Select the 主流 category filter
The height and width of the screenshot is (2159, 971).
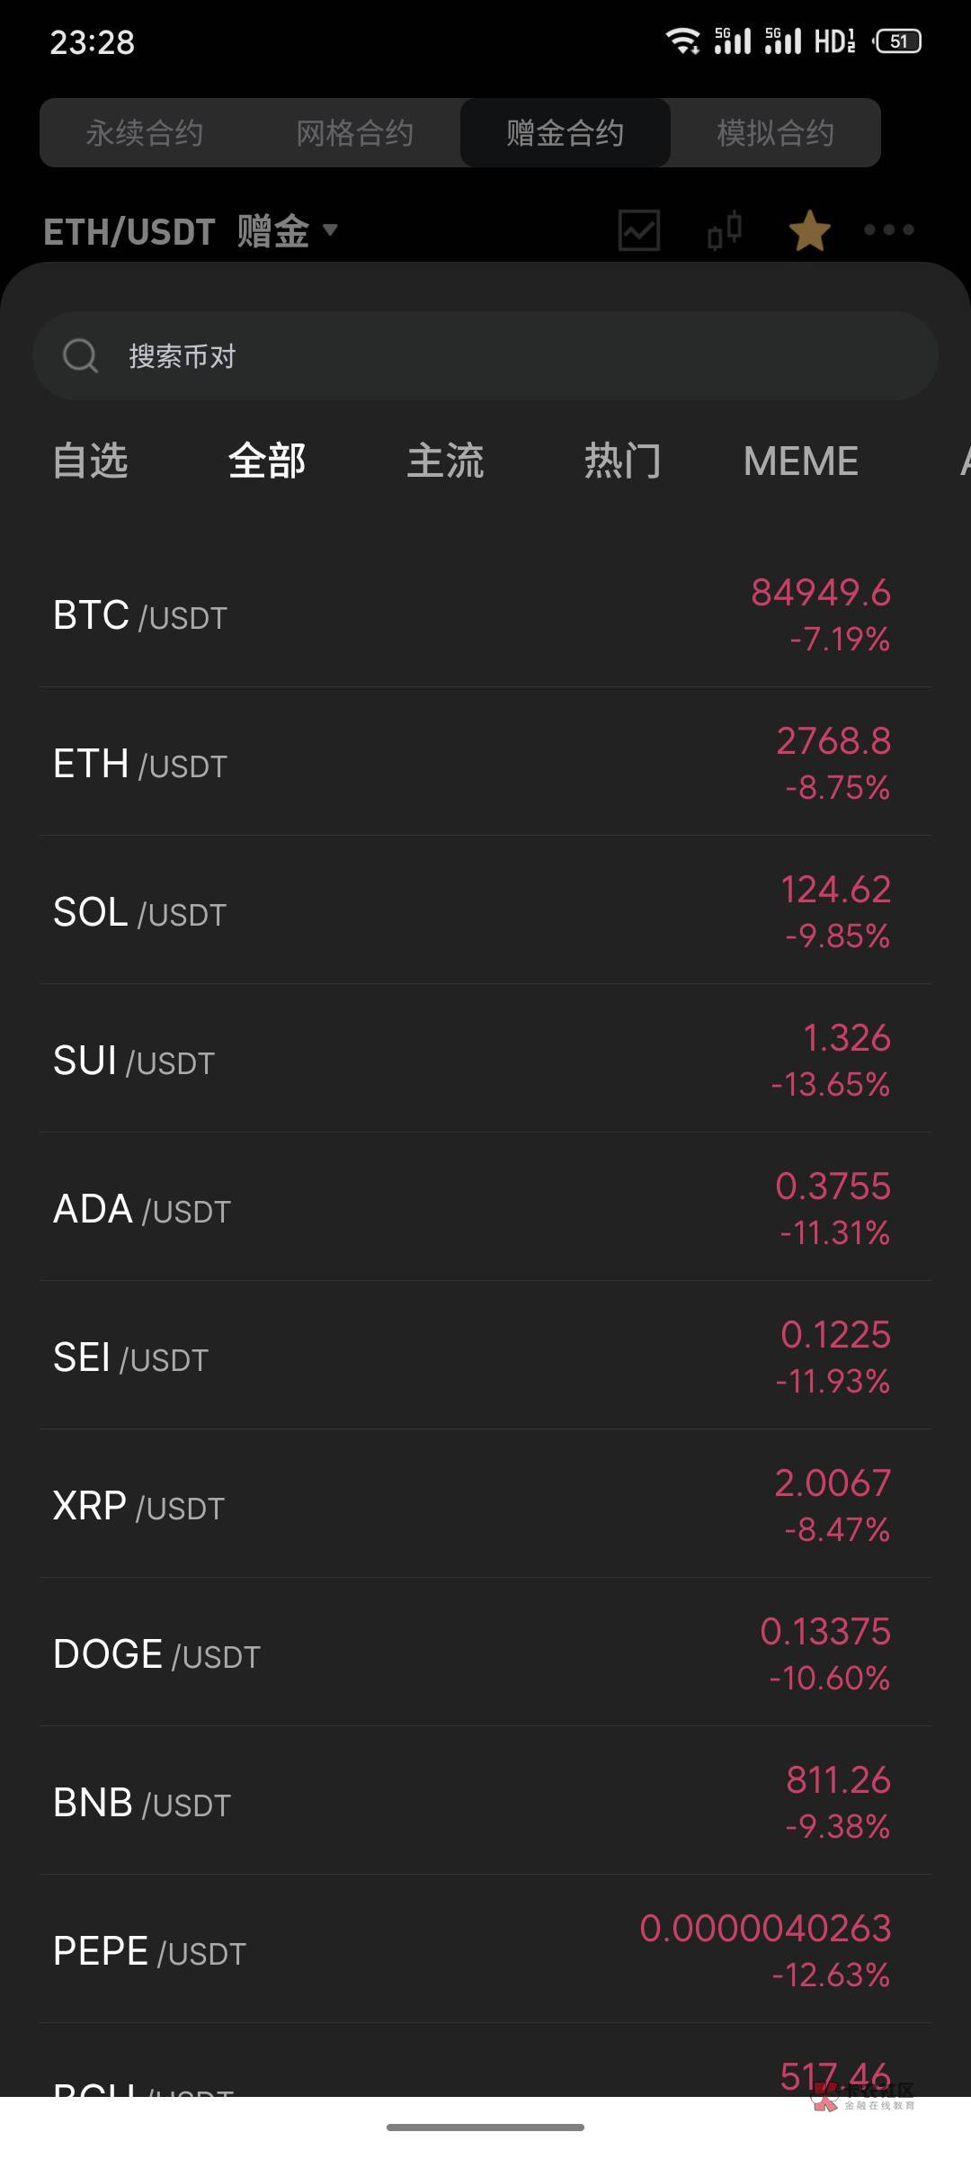[x=445, y=461]
